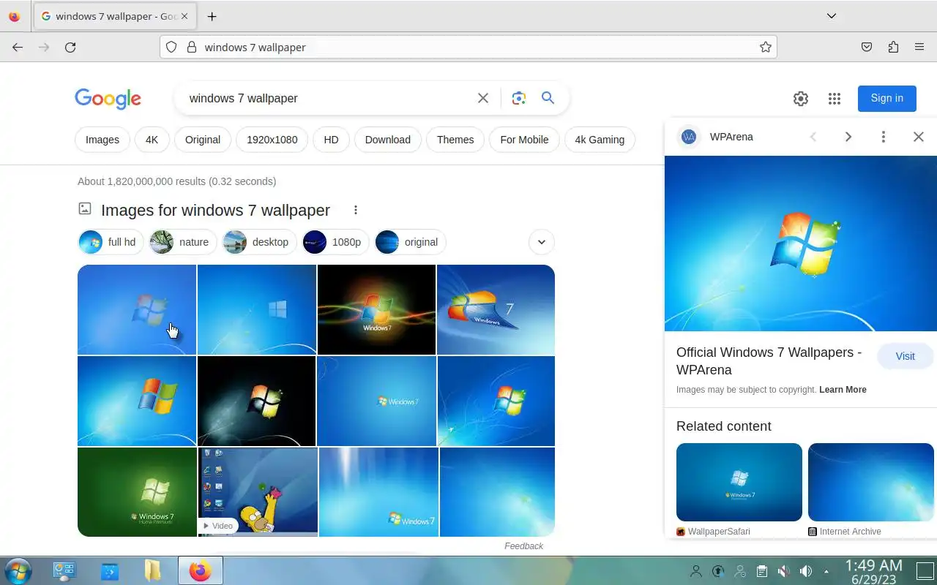Screen dimensions: 937x585
Task: Reload the current page
Action: [70, 47]
